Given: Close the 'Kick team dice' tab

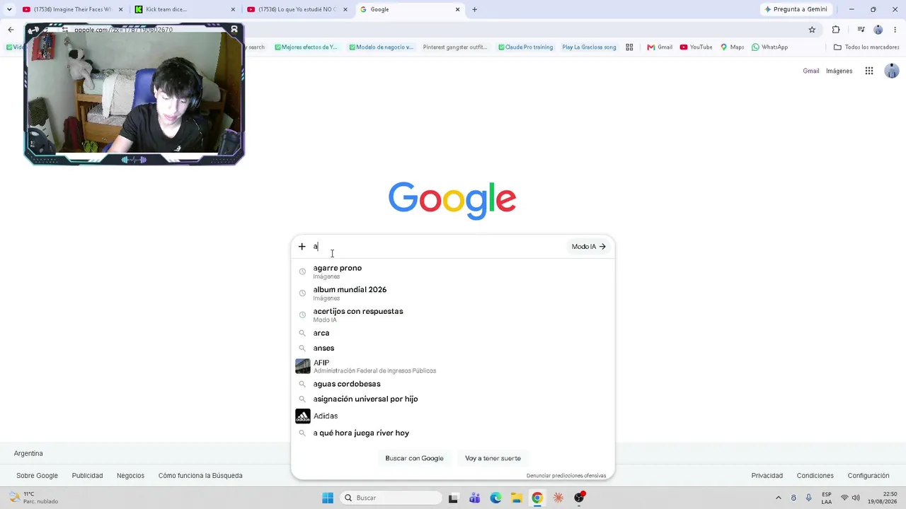Looking at the screenshot, I should click(x=233, y=9).
